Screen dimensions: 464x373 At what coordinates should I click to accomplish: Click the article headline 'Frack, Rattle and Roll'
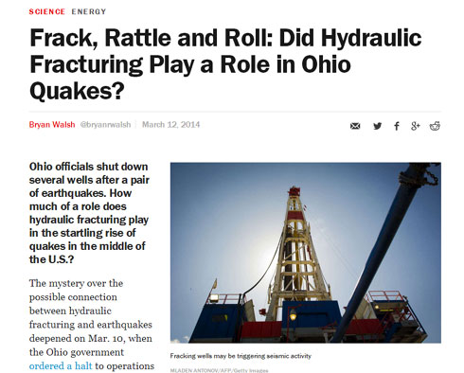tap(225, 64)
